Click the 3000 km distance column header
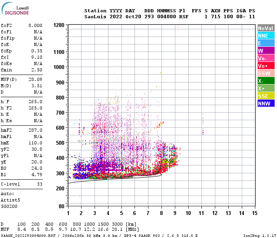Image resolution: width=277 pixels, height=238 pixels. click(x=117, y=224)
